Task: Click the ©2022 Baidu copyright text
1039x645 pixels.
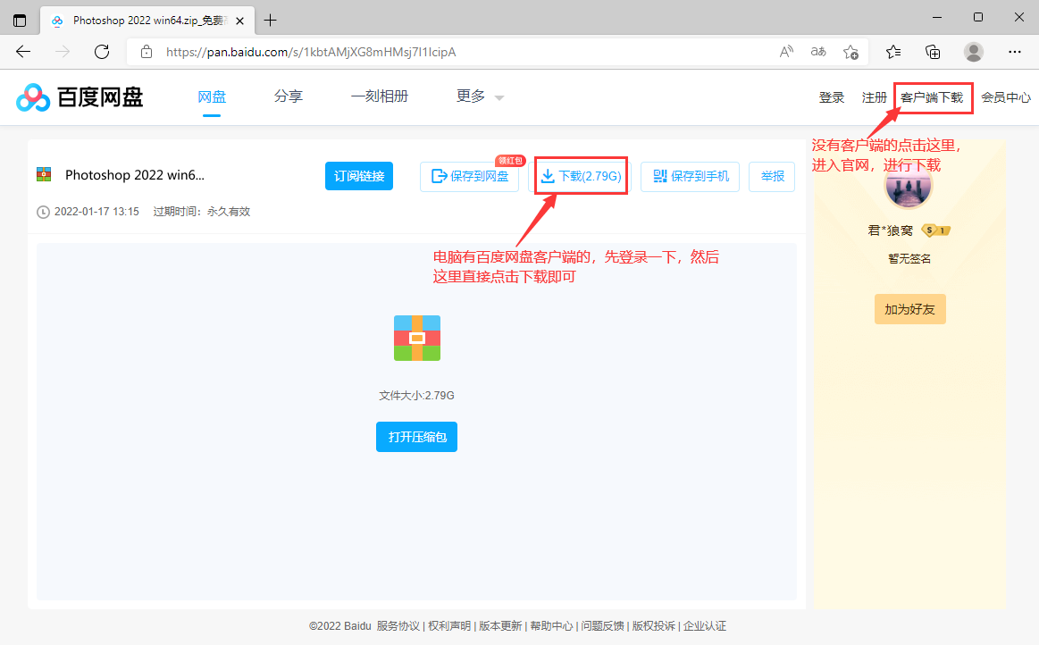Action: (339, 625)
